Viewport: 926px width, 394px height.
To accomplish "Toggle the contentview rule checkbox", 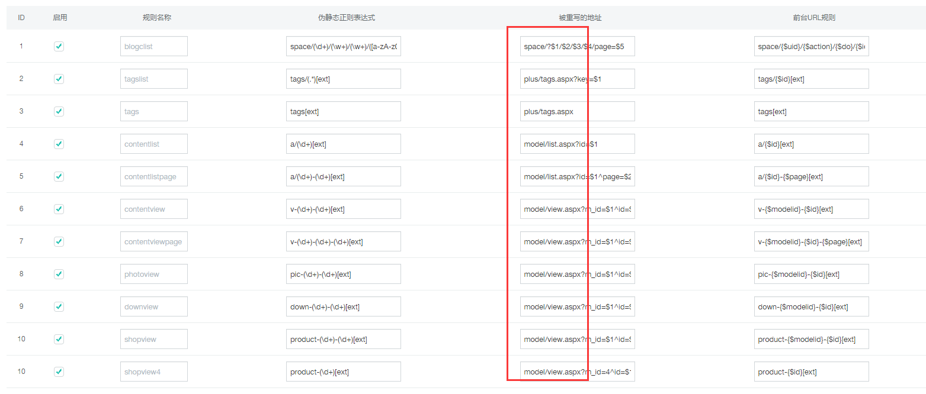I will (59, 208).
